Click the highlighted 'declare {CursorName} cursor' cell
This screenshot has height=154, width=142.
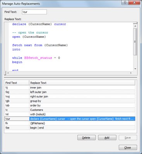82,119
